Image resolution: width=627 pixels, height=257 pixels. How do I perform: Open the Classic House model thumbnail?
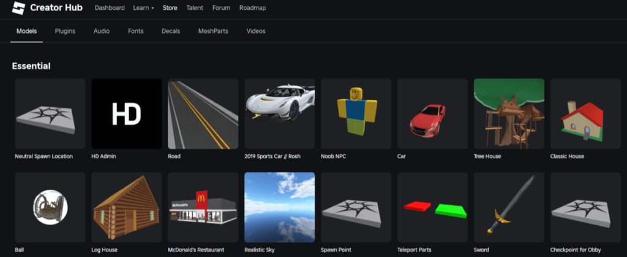[585, 114]
